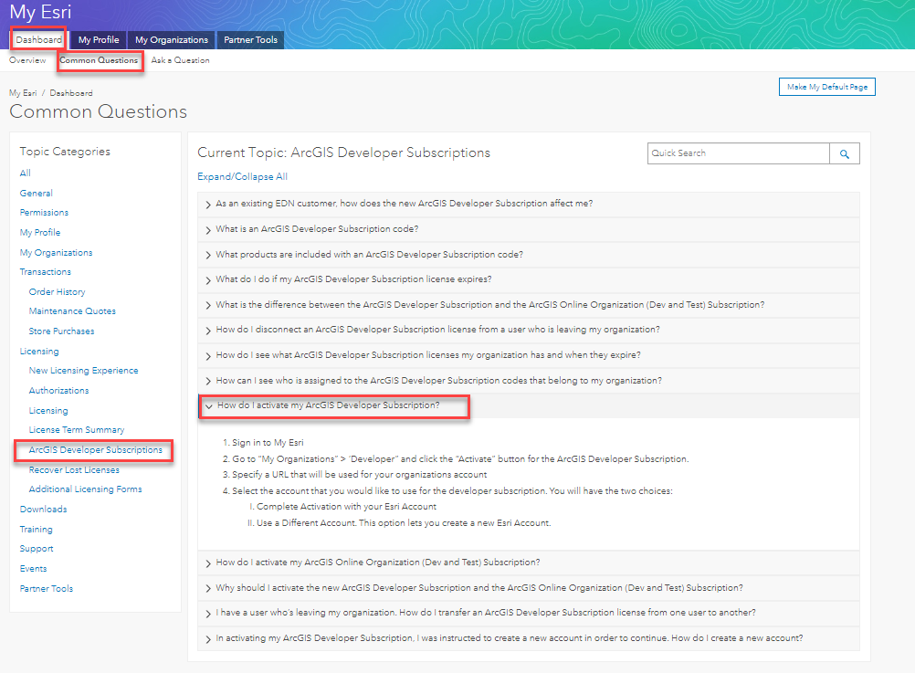Expand products included with subscription code question
Image resolution: width=915 pixels, height=673 pixels.
pos(528,255)
